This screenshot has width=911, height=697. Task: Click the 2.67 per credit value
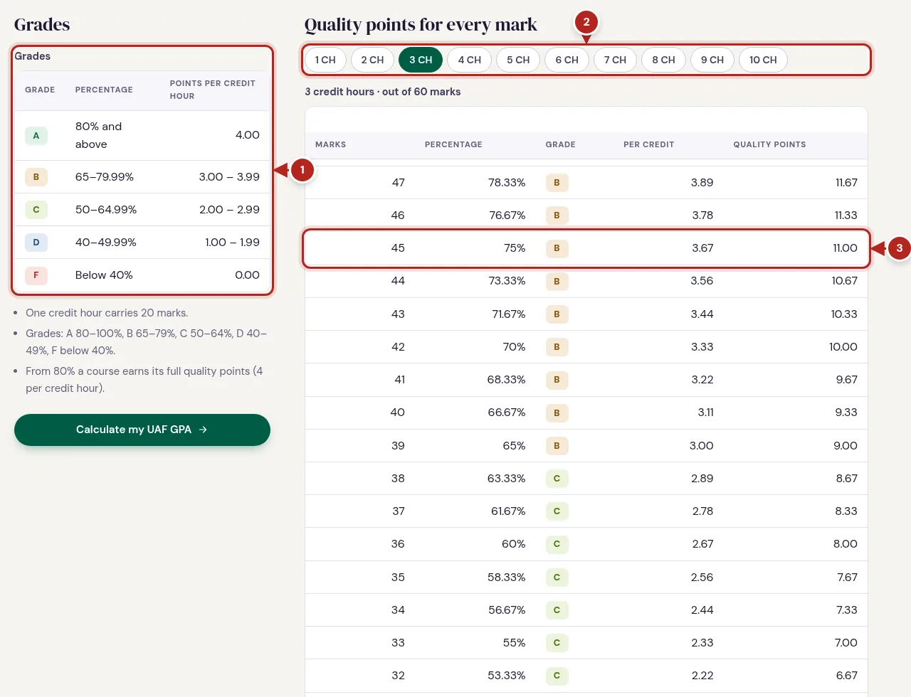702,544
